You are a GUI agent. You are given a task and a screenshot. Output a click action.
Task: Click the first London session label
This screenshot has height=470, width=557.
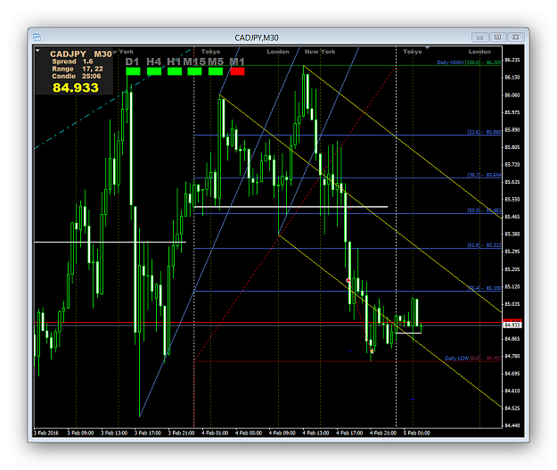coord(278,52)
